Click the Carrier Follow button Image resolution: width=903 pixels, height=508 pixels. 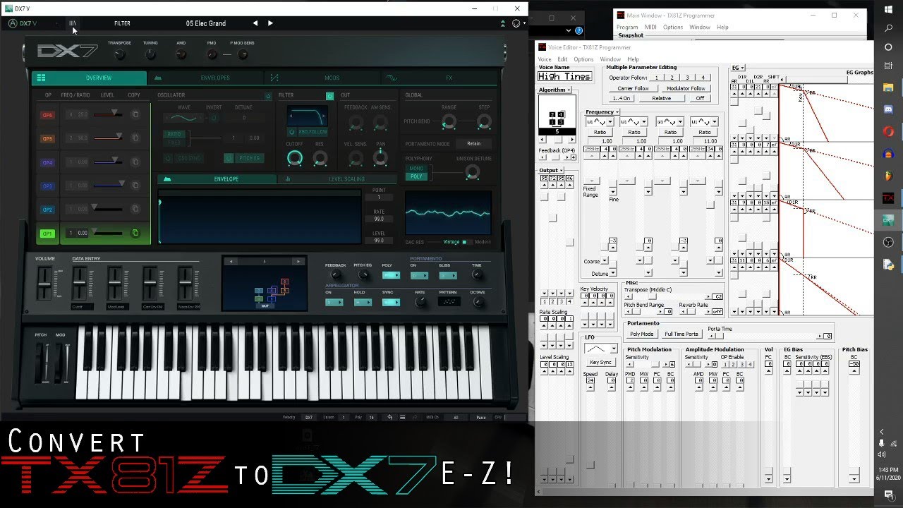click(x=633, y=88)
